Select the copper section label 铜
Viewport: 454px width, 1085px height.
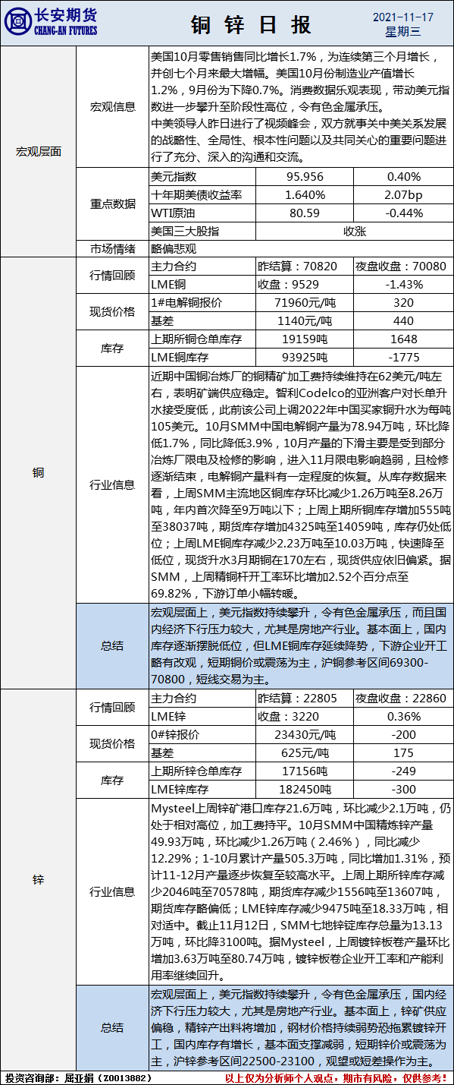(x=39, y=472)
